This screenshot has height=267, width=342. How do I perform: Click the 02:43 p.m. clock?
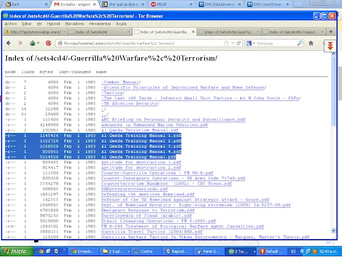point(328,252)
